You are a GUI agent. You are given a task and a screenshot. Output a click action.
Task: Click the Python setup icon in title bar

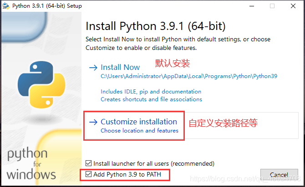click(x=6, y=6)
